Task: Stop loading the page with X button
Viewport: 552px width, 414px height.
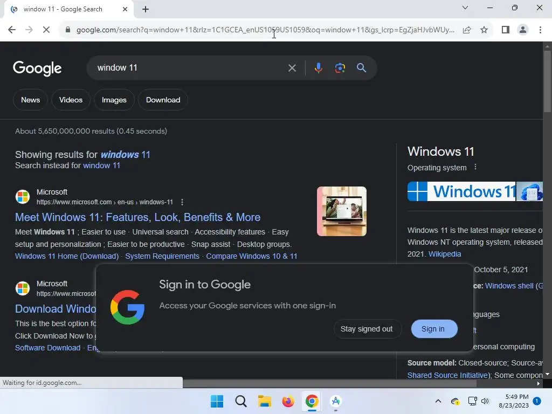Action: [x=46, y=30]
